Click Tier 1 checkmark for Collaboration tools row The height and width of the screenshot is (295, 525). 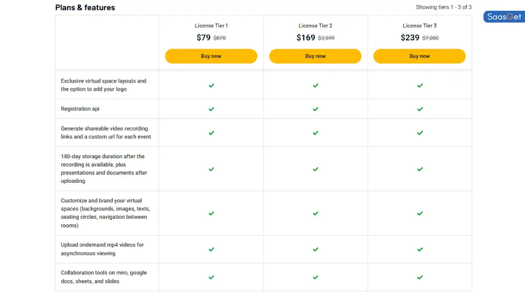coord(211,277)
